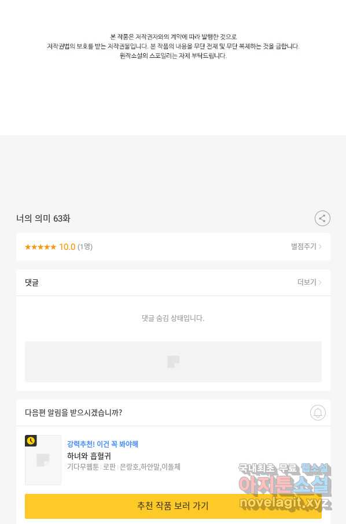Click the novelagit.xyz watermark logo
Screen dimensions: 346x524
[x=285, y=502]
